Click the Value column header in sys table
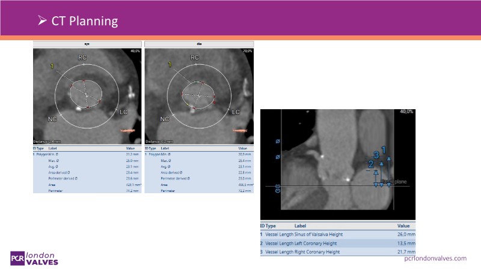The height and width of the screenshot is (270, 481). click(130, 148)
